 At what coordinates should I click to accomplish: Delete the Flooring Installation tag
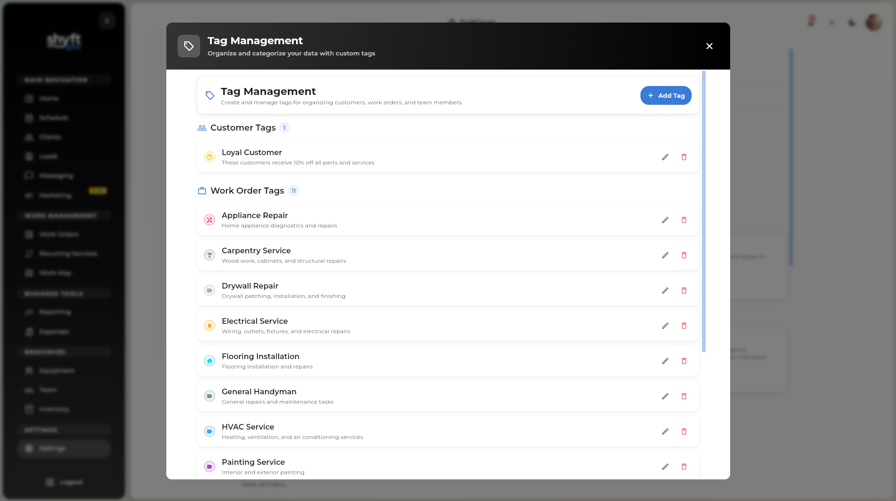click(x=684, y=361)
